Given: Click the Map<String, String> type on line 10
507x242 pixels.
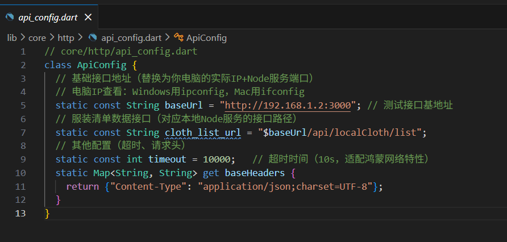Looking at the screenshot, I should coord(145,173).
